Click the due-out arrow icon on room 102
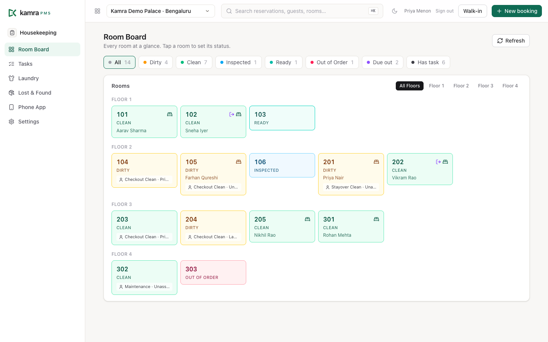Viewport: 548px width, 342px height. tap(232, 114)
